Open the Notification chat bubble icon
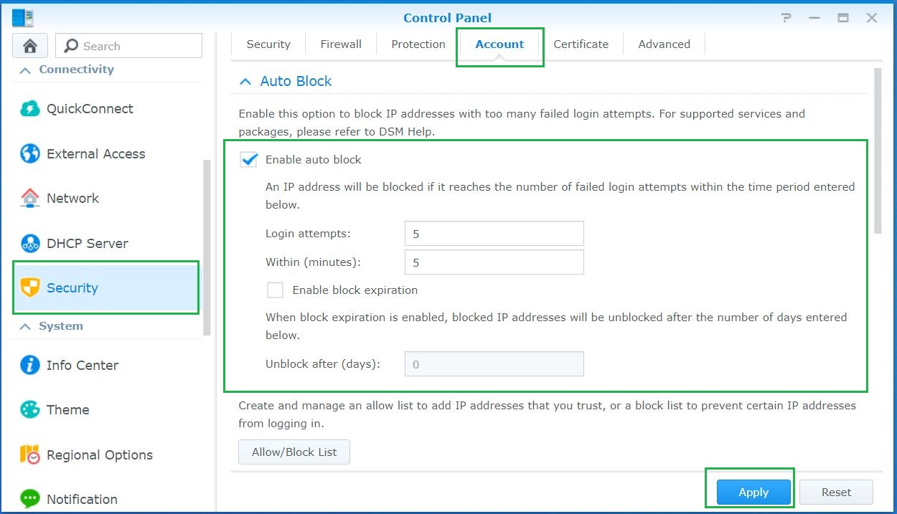This screenshot has width=897, height=514. [x=30, y=499]
